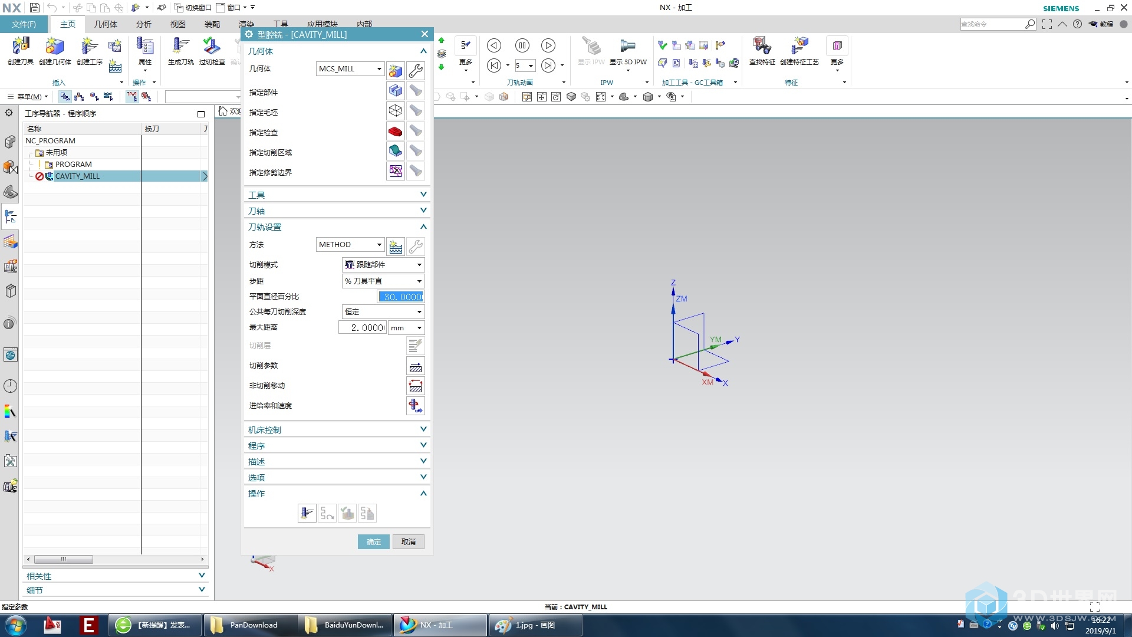Click the Windows Start button
The width and height of the screenshot is (1132, 637).
click(x=16, y=625)
